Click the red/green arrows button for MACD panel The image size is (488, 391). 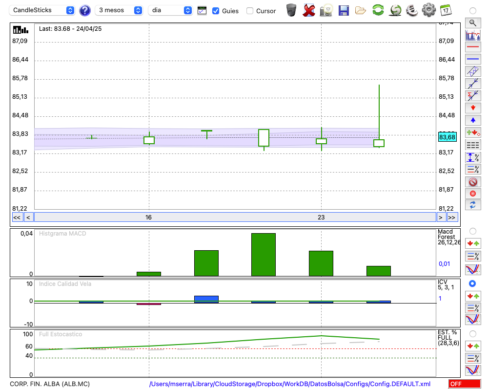pyautogui.click(x=473, y=243)
